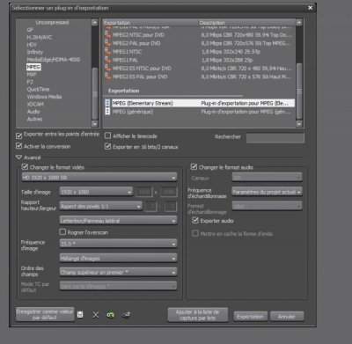Enable Afficher le timecode checkbox
Screen dimensions: 352x344
[107, 135]
